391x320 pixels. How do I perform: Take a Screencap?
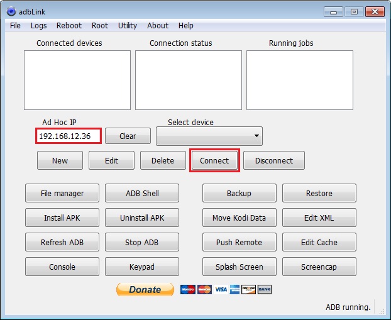pyautogui.click(x=319, y=267)
